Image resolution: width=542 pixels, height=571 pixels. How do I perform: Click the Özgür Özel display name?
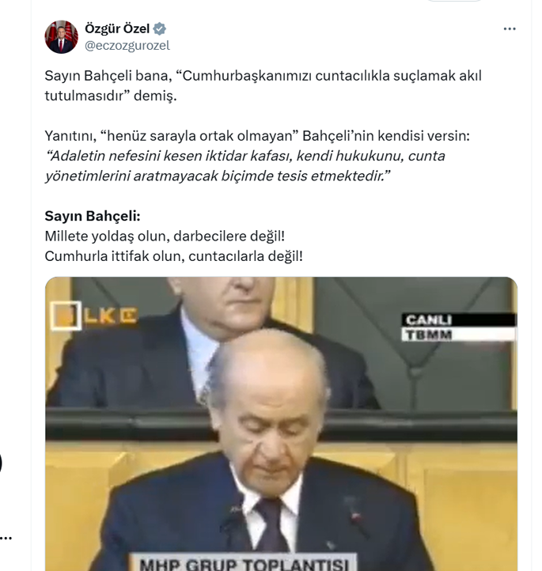click(117, 28)
